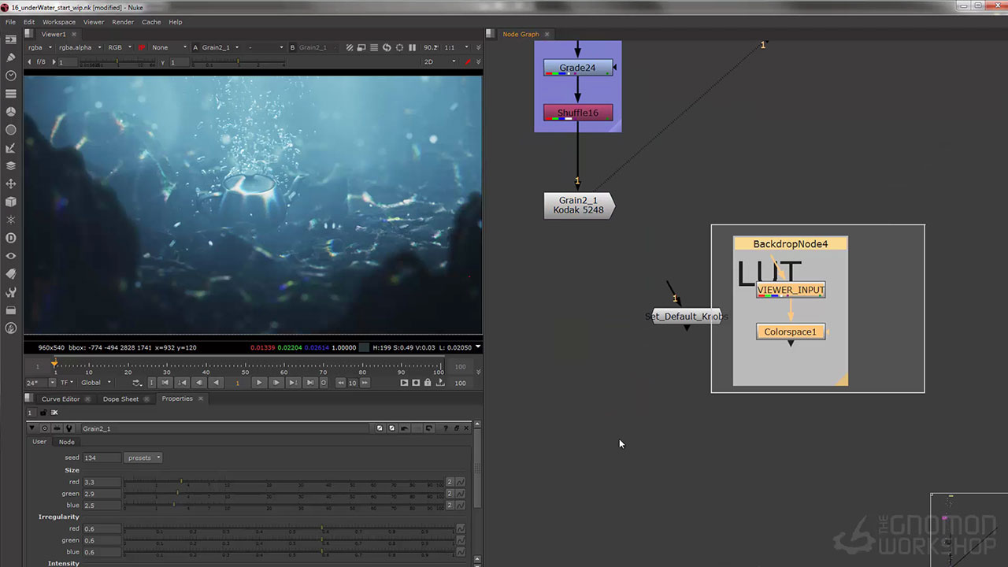Open the Other nodes wrench icon
The width and height of the screenshot is (1008, 567).
point(11,292)
